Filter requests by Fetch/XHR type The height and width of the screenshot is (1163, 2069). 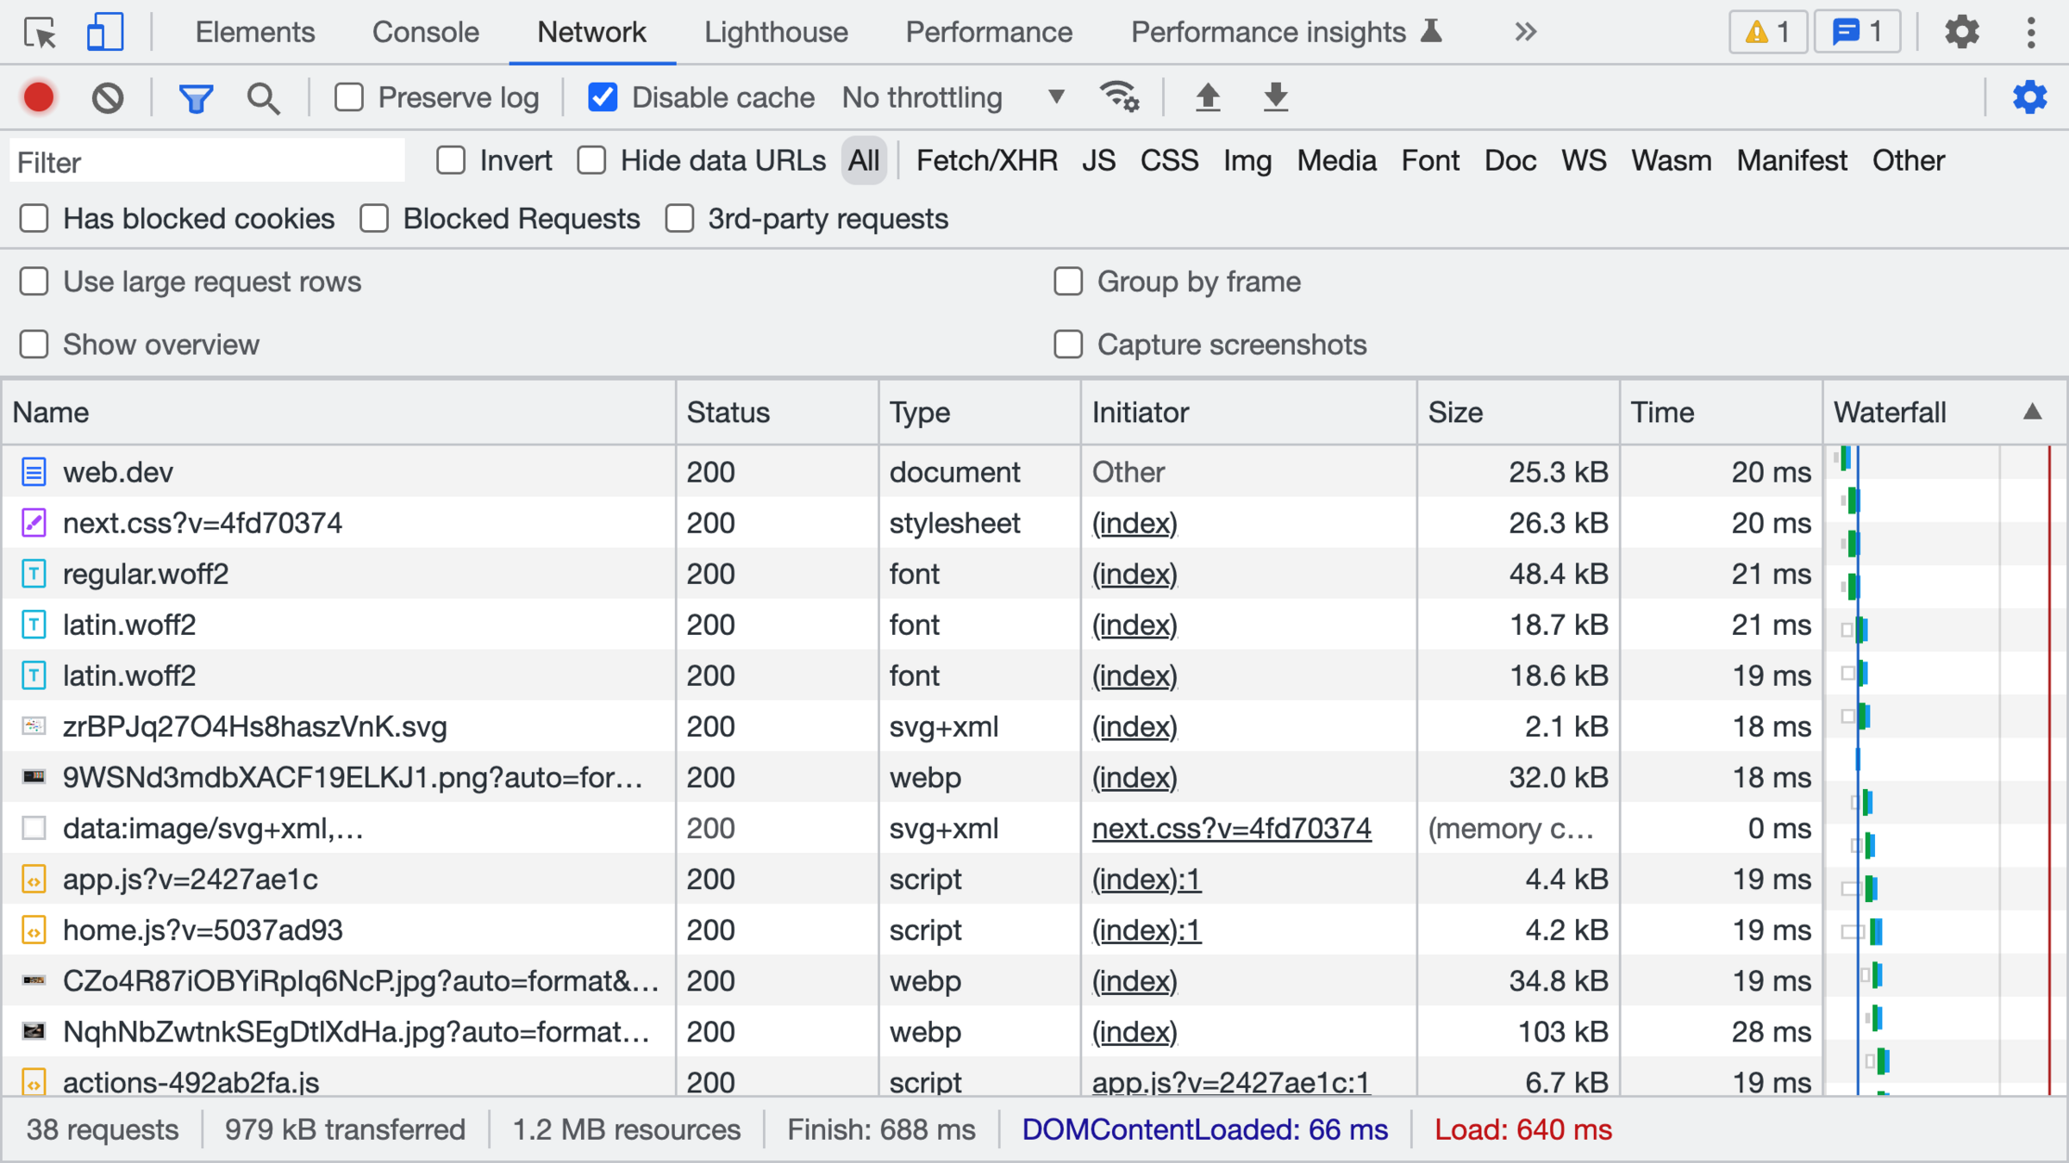point(986,160)
